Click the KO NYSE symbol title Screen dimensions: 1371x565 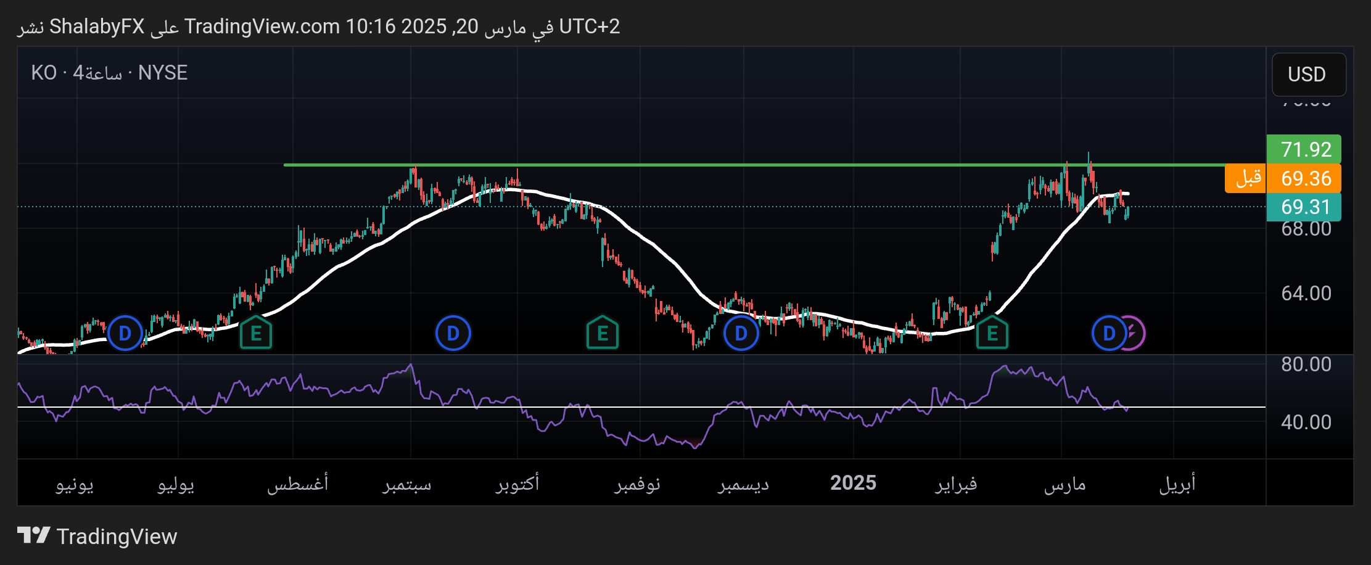(x=109, y=73)
